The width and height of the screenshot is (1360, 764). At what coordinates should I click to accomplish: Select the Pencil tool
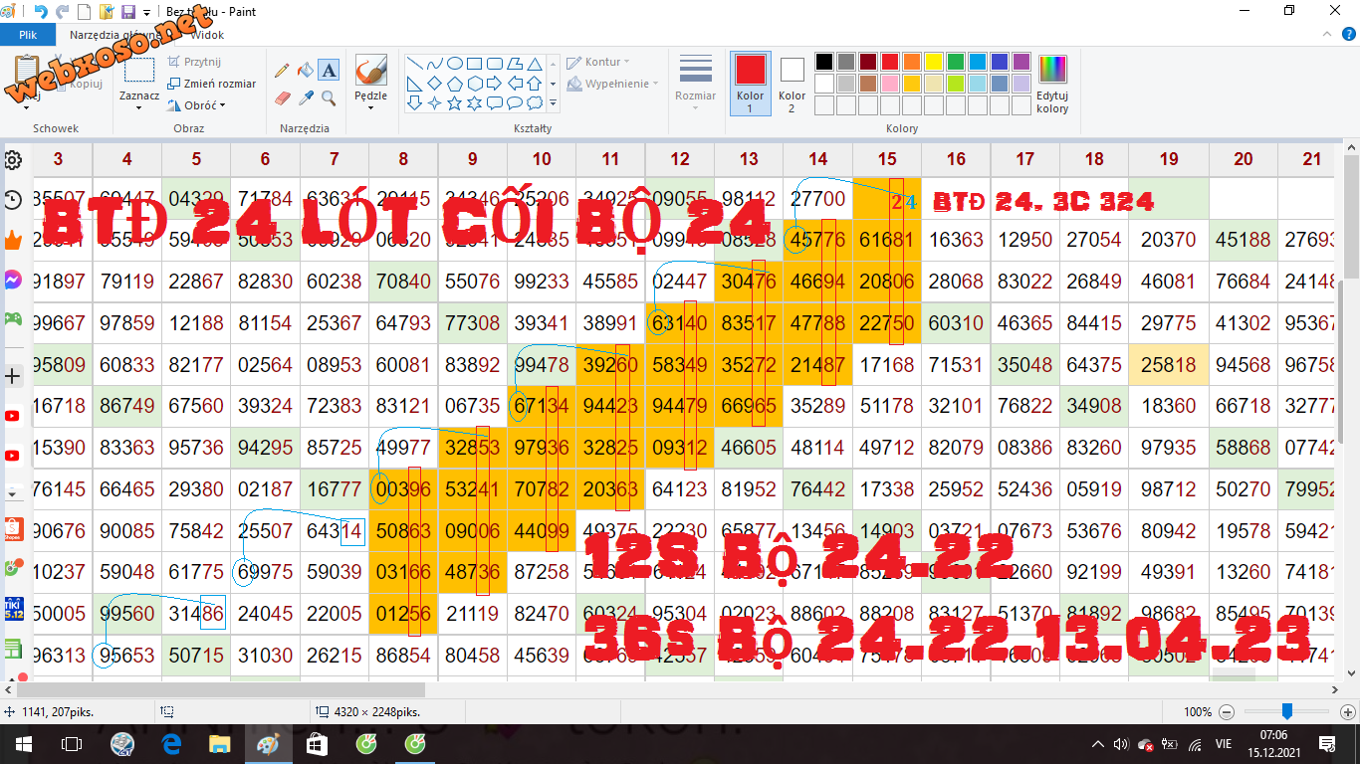282,71
